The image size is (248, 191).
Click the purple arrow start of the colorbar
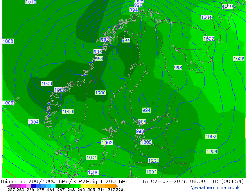pos(9,186)
